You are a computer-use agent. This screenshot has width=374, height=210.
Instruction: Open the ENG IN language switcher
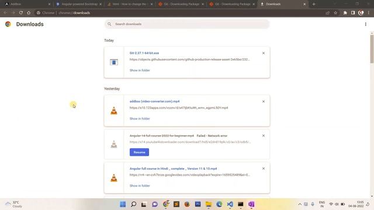[x=322, y=204]
